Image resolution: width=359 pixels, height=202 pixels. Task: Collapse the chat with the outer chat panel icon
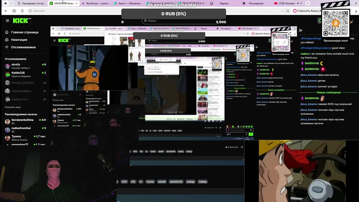point(300,30)
